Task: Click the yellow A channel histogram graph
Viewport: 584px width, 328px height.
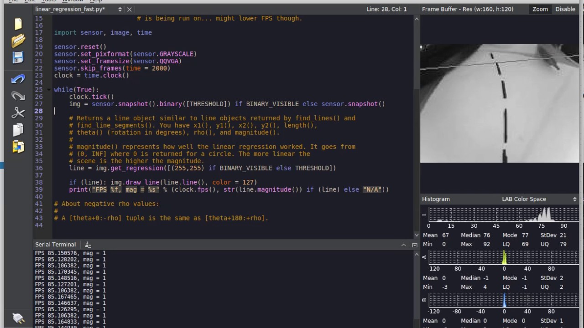Action: click(x=504, y=257)
